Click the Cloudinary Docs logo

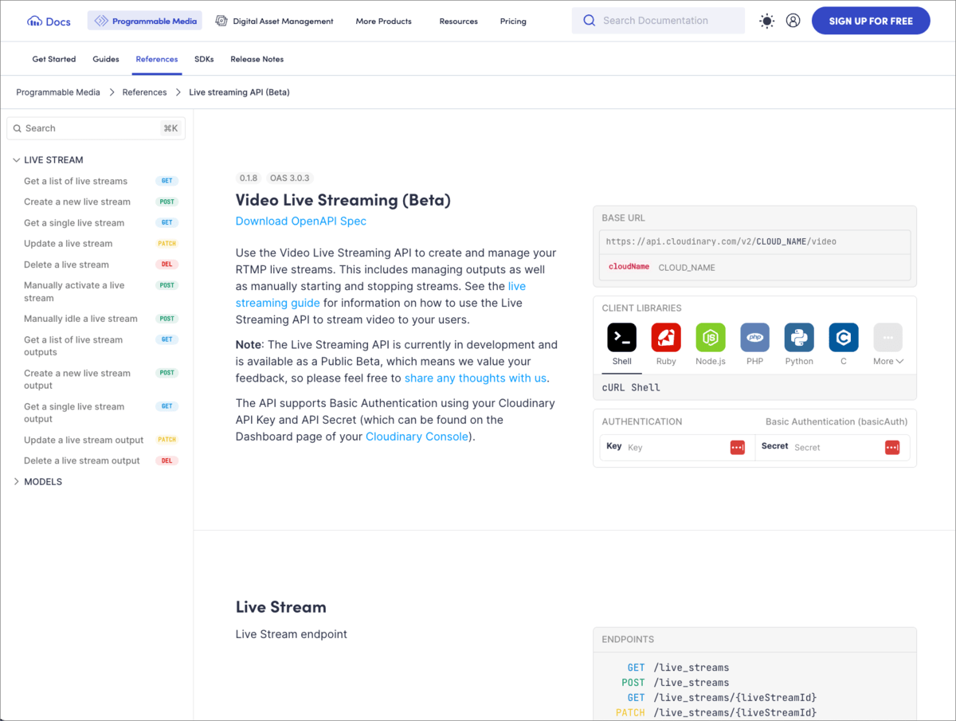tap(49, 22)
